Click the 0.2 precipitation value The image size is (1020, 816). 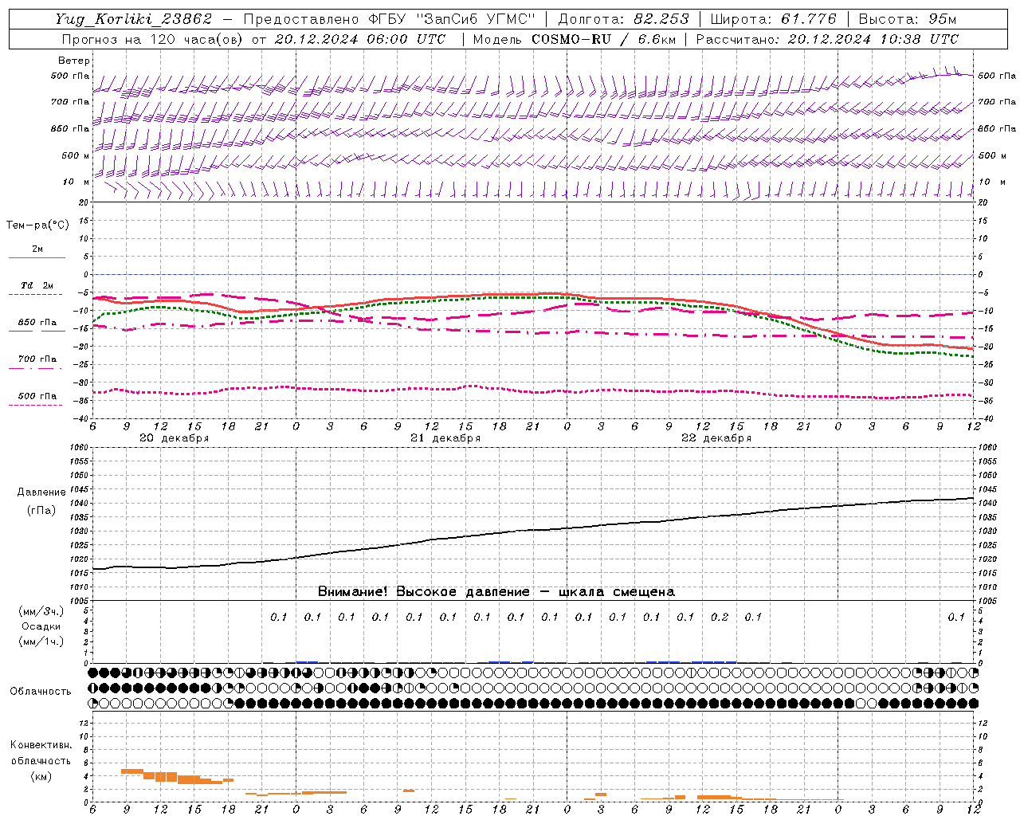tap(720, 618)
